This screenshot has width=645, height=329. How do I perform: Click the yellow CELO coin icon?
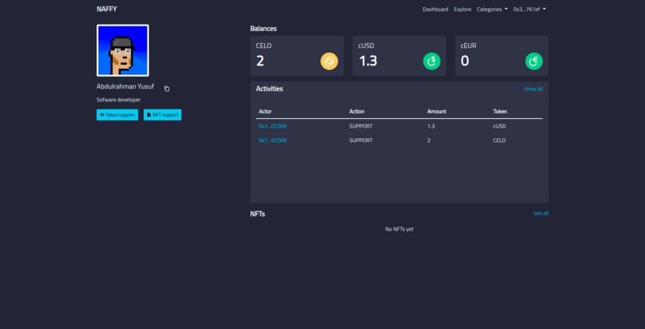click(329, 61)
